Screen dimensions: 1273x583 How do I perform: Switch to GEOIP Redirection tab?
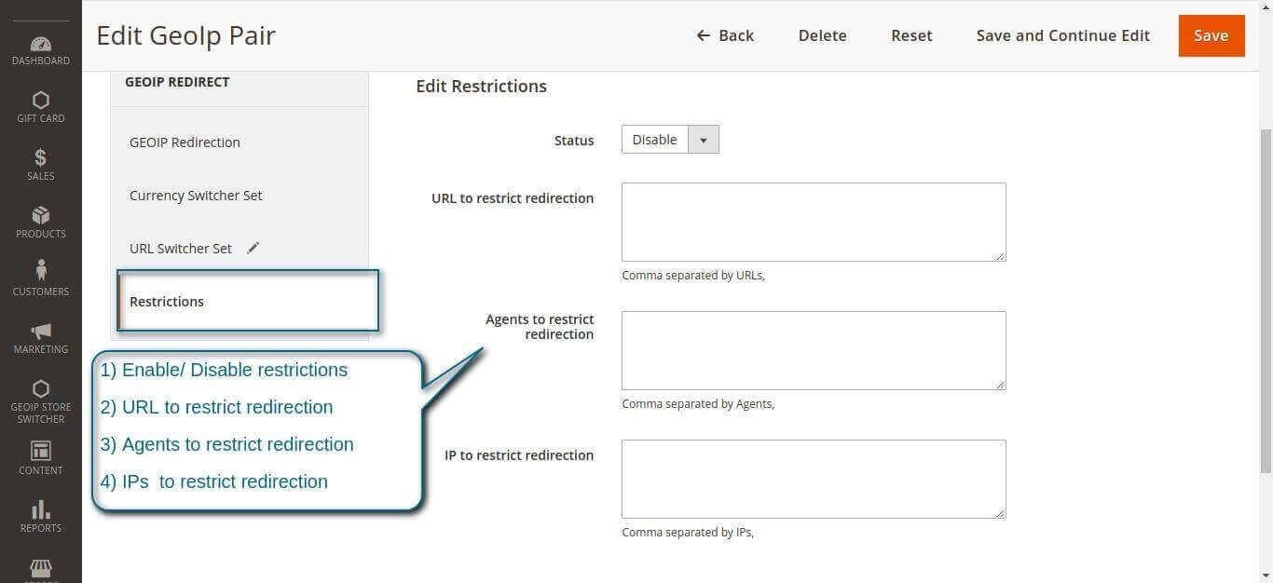(x=185, y=142)
